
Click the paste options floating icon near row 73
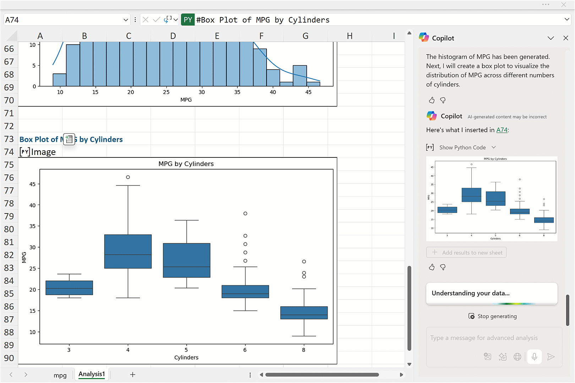[x=69, y=139]
